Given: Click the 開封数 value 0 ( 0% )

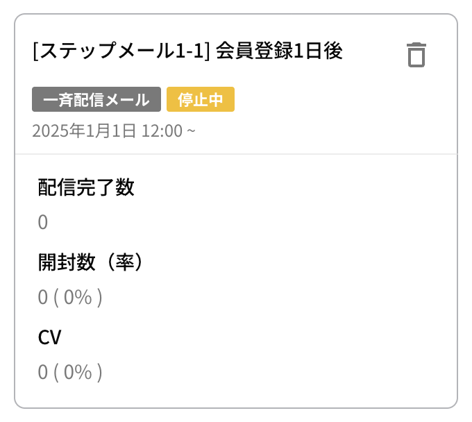Looking at the screenshot, I should [70, 297].
